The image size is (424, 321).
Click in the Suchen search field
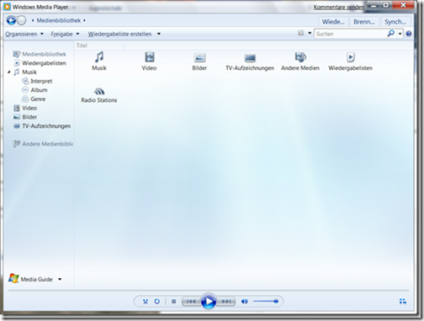click(x=351, y=34)
